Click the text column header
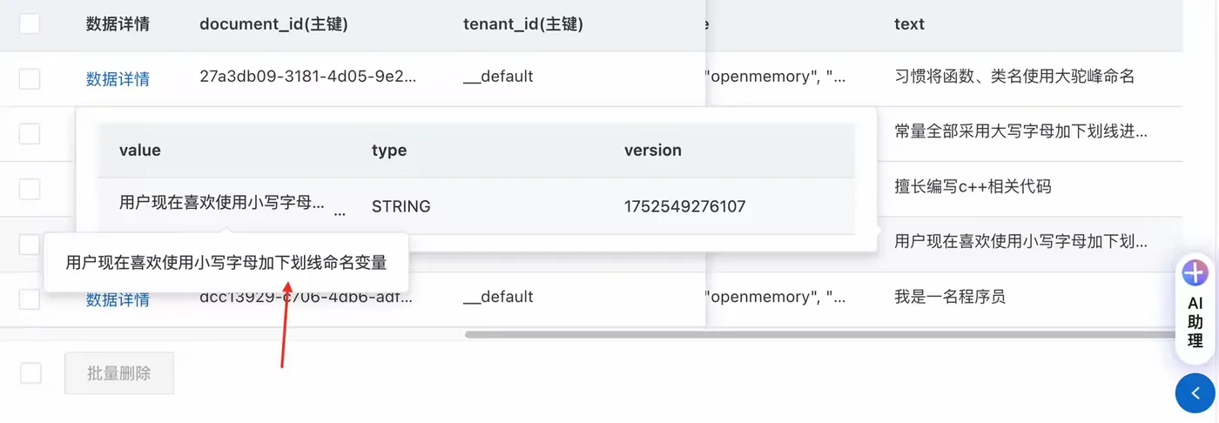The image size is (1219, 423). tap(909, 24)
